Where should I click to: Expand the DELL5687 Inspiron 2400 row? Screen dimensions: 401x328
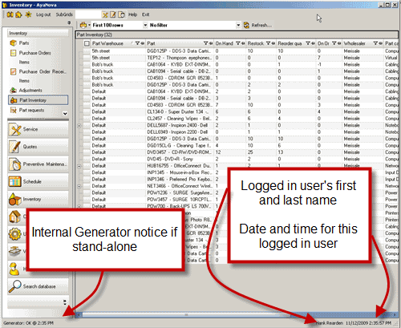[79, 125]
